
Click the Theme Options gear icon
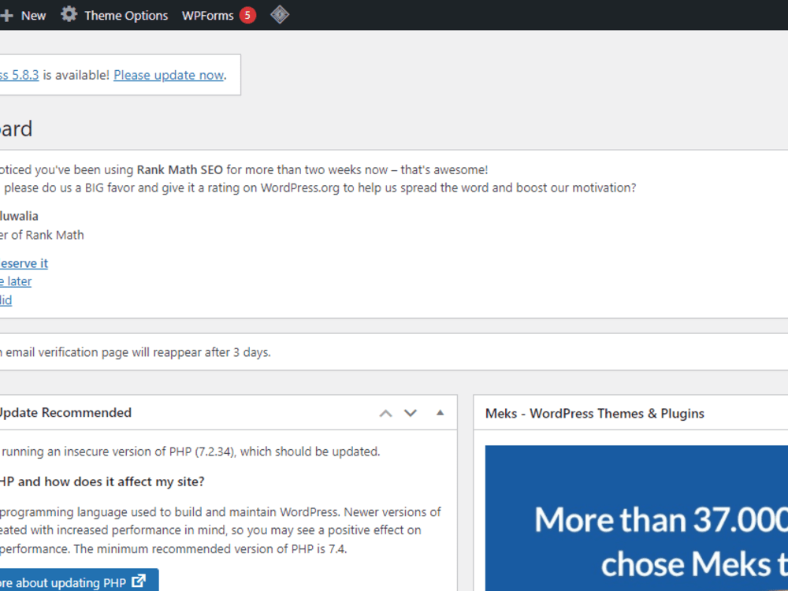69,14
